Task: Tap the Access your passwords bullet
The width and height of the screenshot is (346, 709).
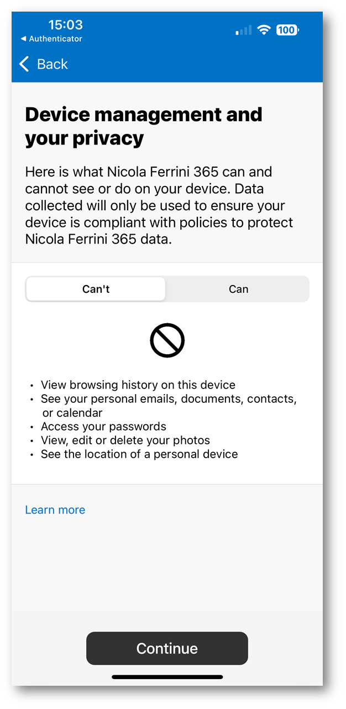Action: pyautogui.click(x=103, y=427)
